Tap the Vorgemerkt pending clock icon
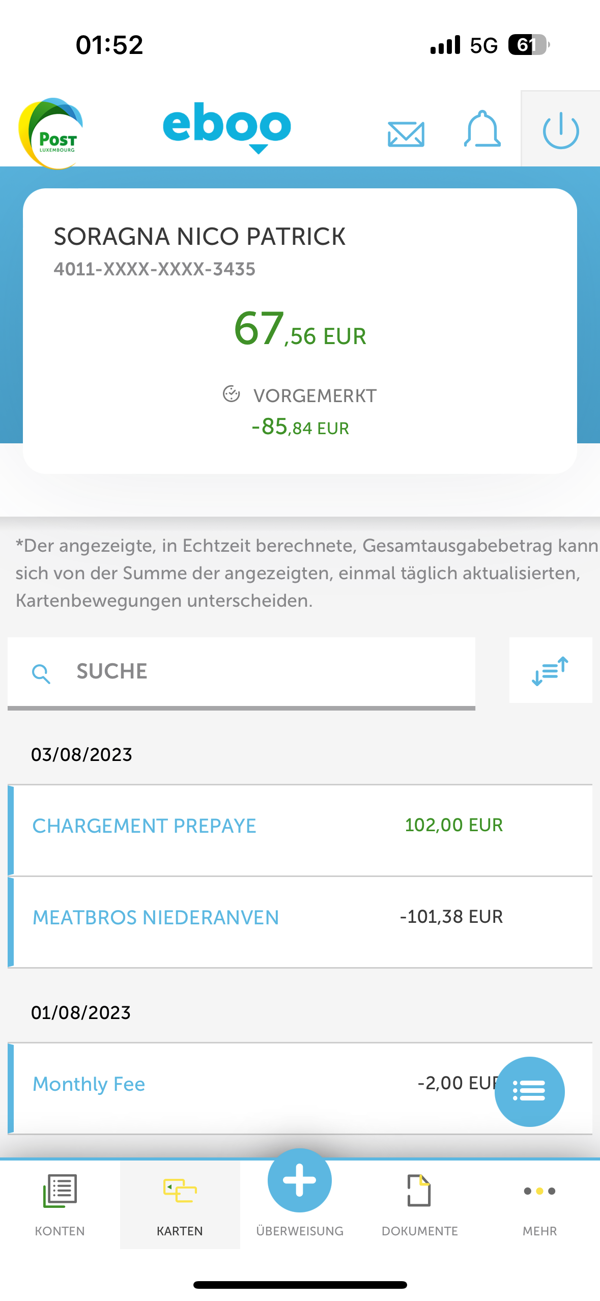The image size is (600, 1301). [x=232, y=394]
